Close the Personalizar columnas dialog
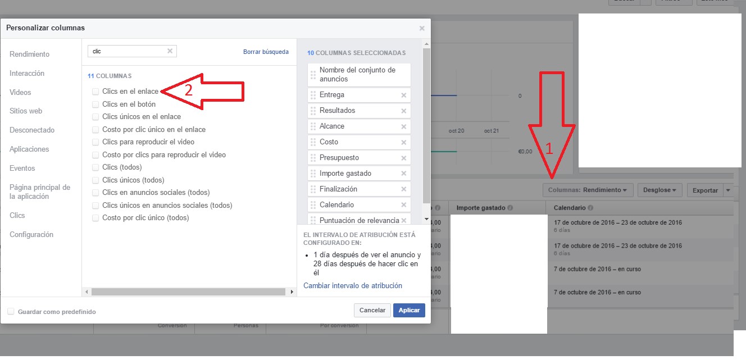This screenshot has height=364, width=746. point(422,28)
